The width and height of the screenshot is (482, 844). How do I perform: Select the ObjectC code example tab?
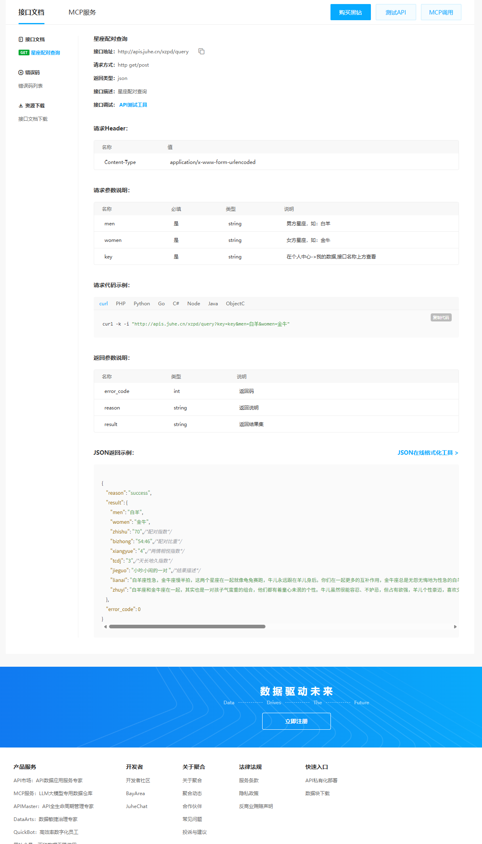coord(235,304)
